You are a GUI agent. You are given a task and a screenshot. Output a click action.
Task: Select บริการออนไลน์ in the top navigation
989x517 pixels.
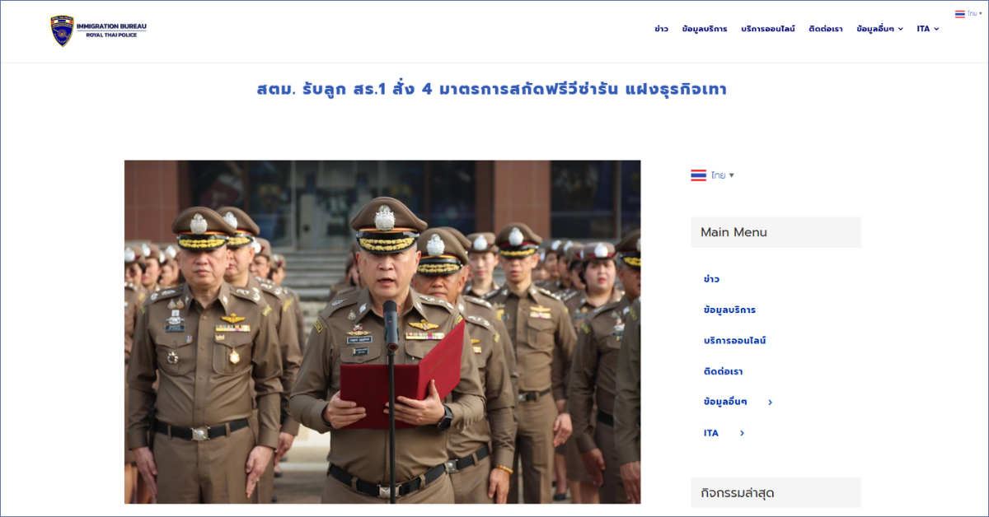(x=767, y=29)
